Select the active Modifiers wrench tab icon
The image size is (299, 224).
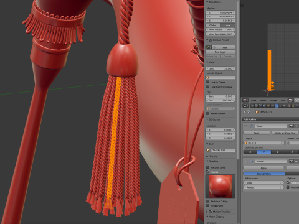(277, 106)
